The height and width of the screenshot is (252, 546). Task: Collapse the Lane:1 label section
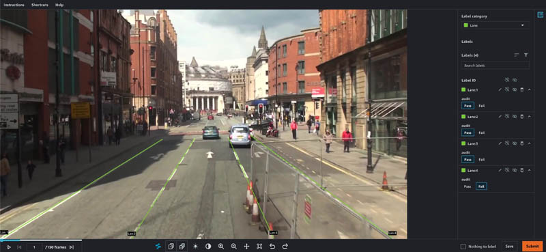[529, 89]
